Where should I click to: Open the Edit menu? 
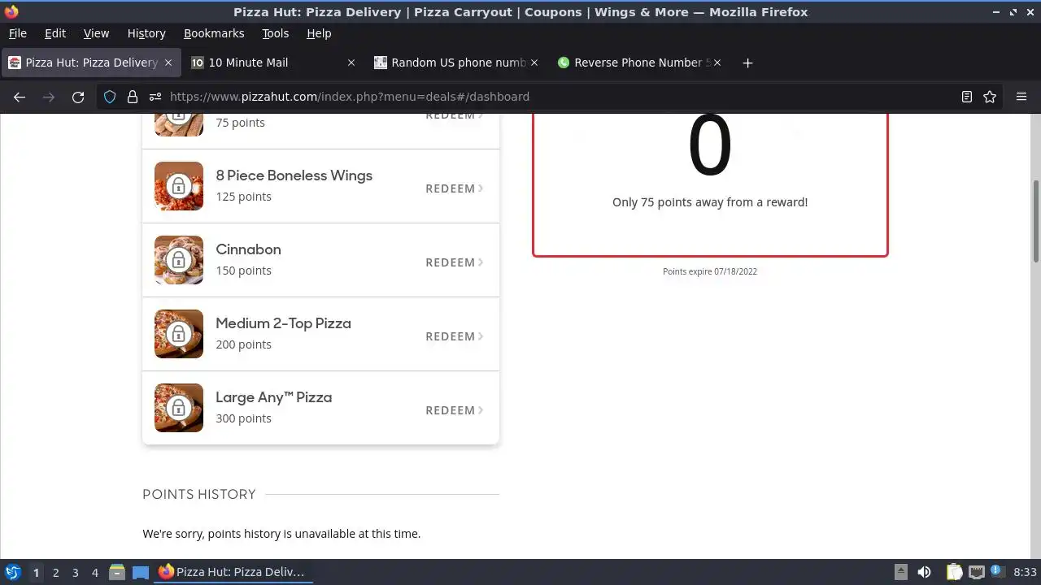[x=55, y=33]
